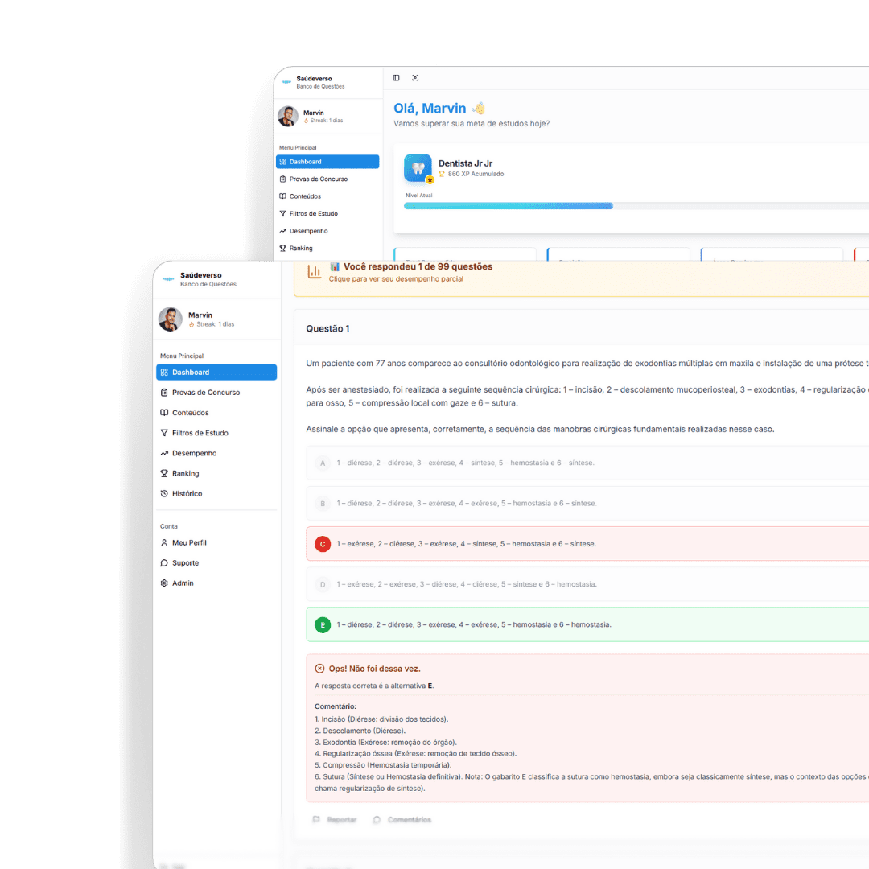
Task: Pick answer option D
Action: click(323, 585)
